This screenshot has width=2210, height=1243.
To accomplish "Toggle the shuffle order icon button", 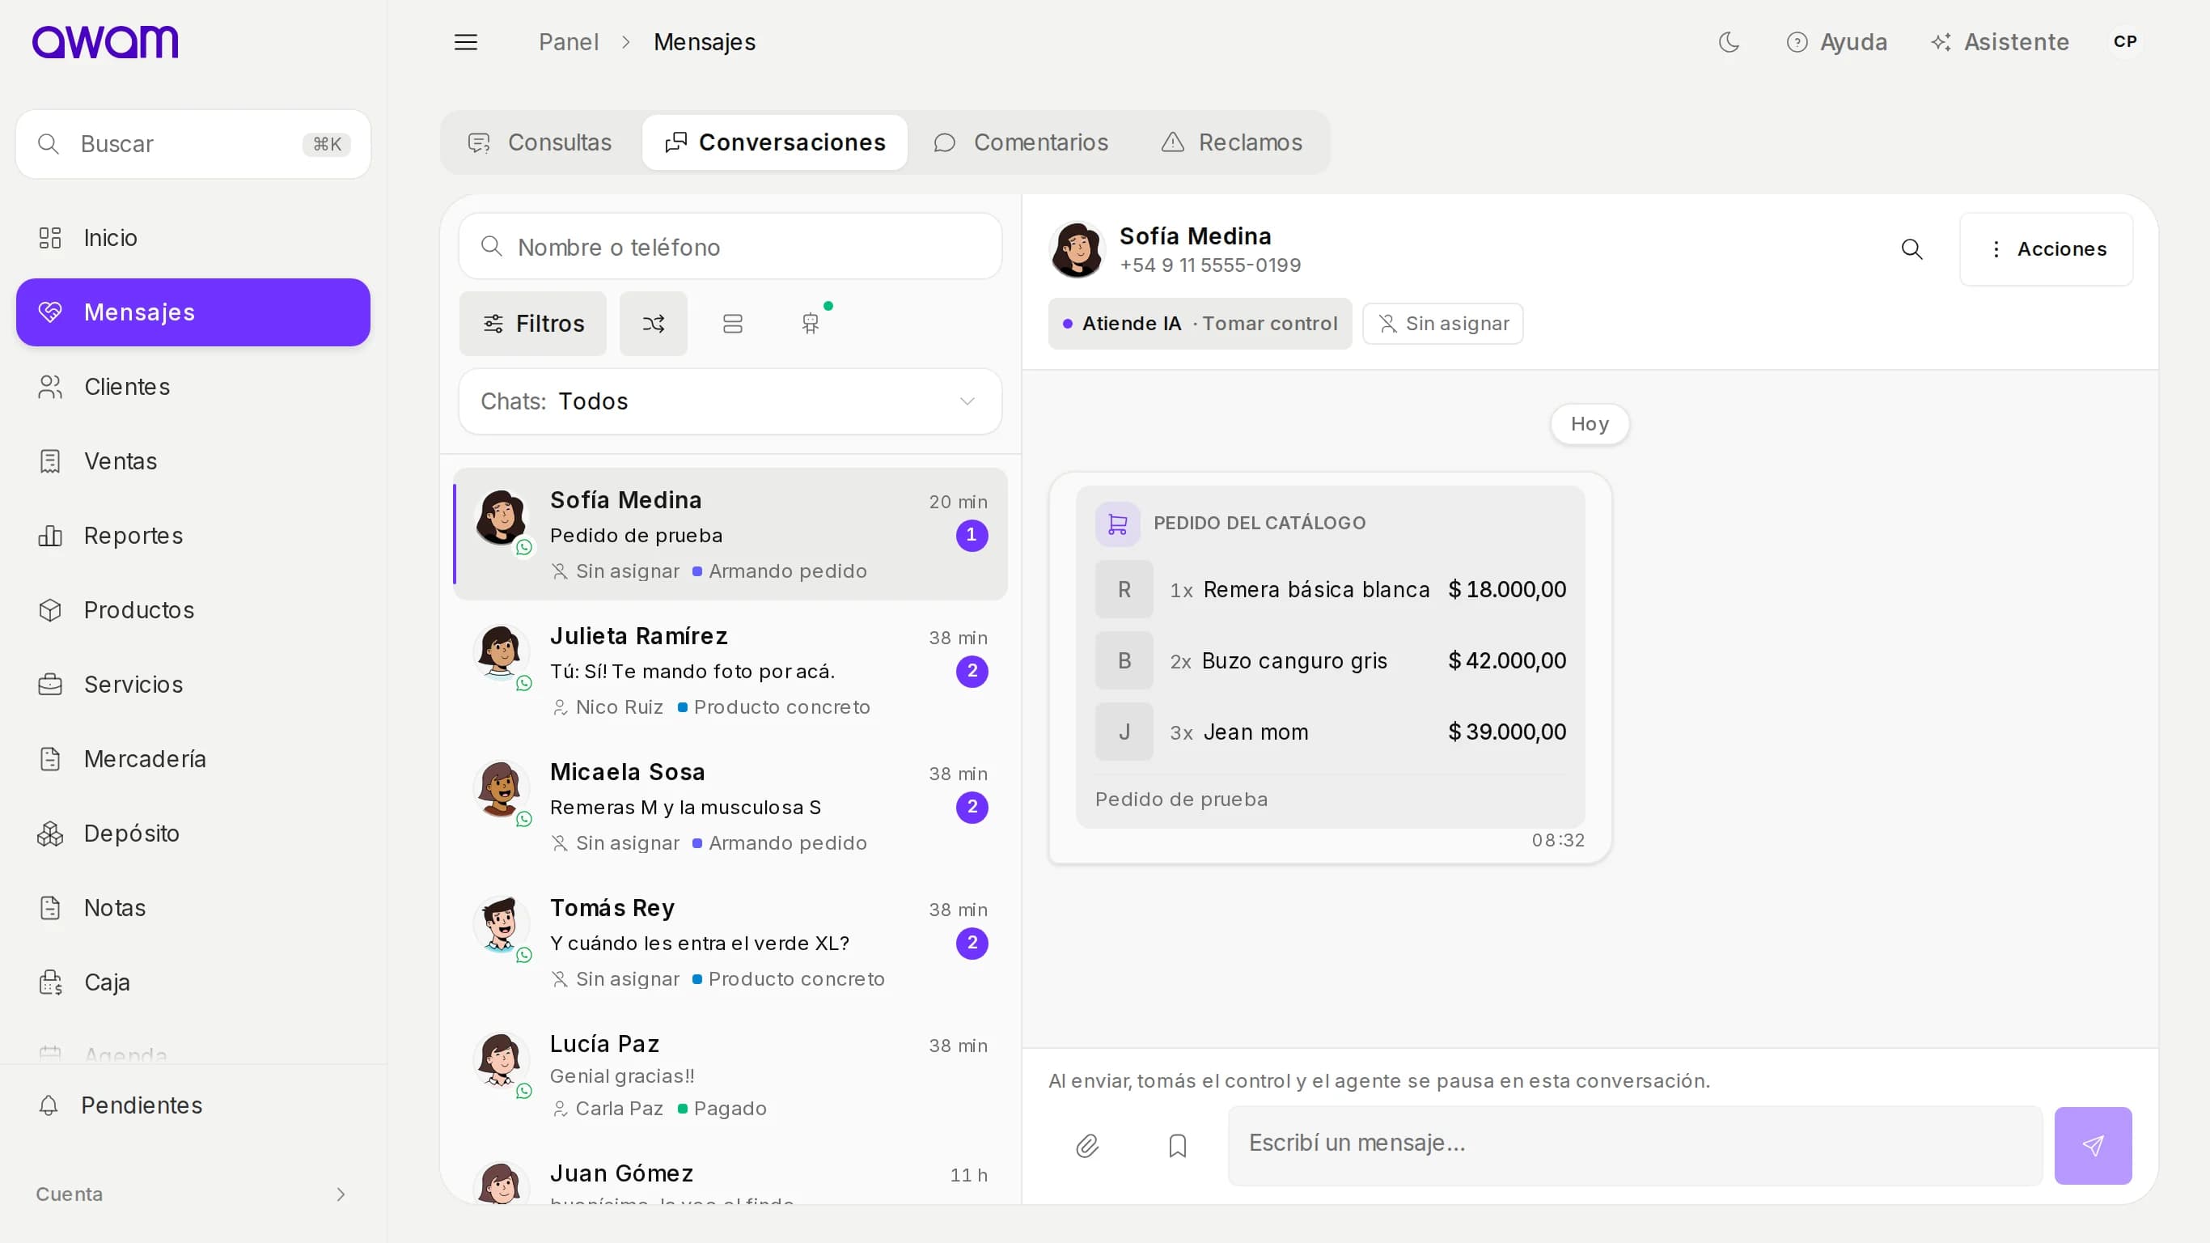I will (654, 324).
